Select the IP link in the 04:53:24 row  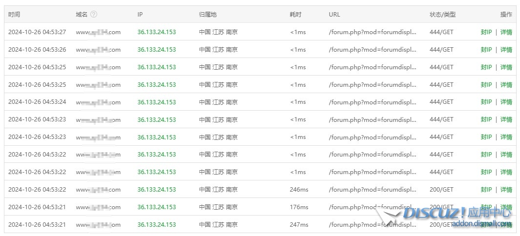[157, 102]
